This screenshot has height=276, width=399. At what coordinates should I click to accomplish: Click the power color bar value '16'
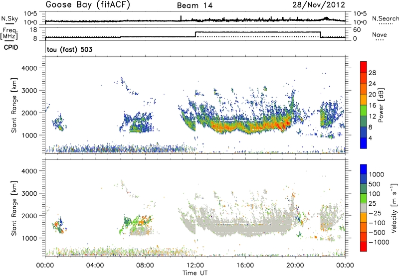tap(372, 106)
